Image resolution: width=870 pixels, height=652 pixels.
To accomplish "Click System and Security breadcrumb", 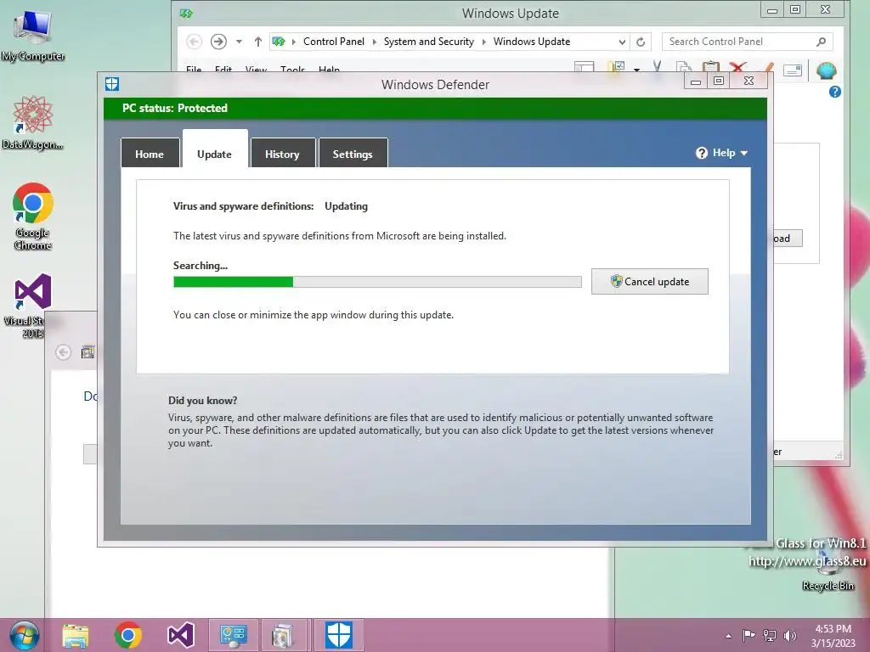I will coord(429,42).
